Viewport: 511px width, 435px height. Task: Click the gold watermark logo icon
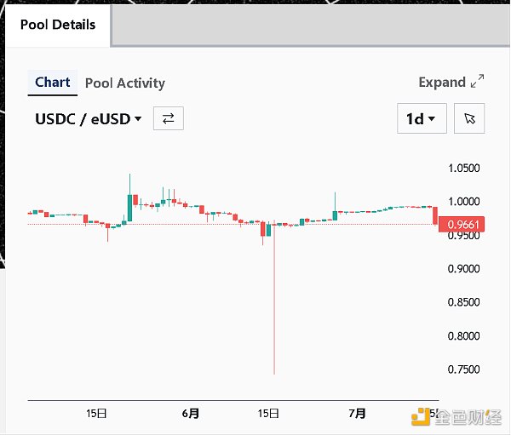click(422, 416)
